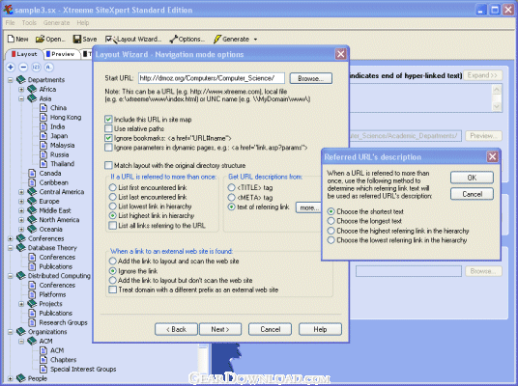
Task: Select List first encountered link option
Action: (113, 187)
